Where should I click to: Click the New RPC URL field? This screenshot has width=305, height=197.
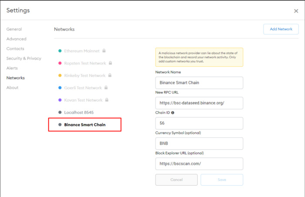199,103
